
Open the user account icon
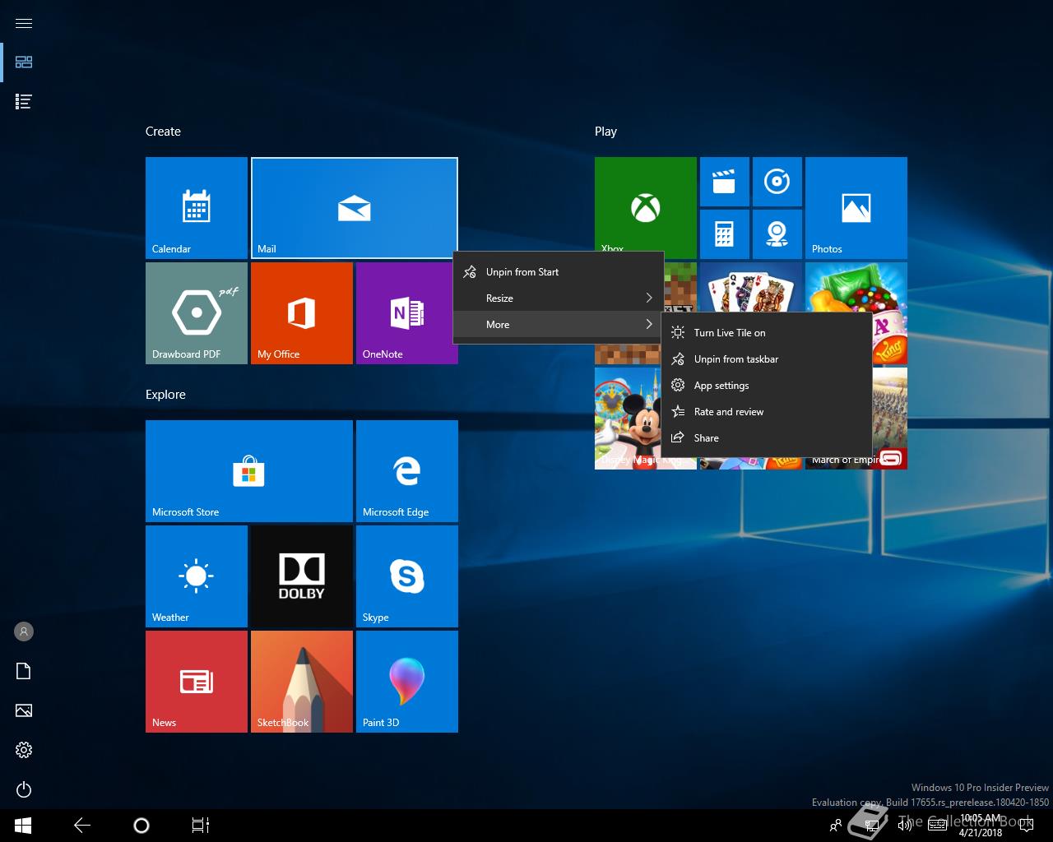[x=24, y=631]
